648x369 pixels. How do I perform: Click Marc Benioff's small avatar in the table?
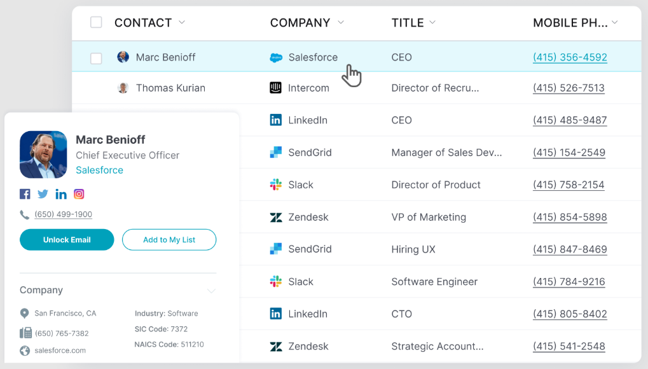(123, 57)
